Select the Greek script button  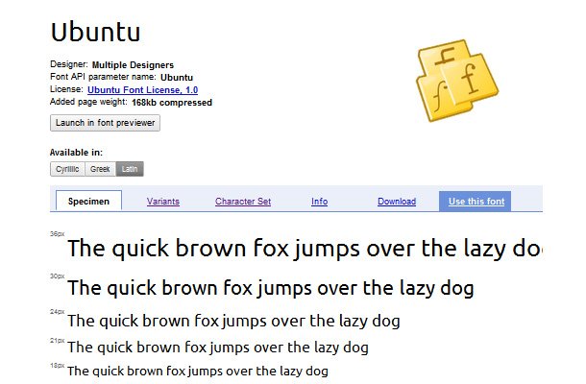100,169
